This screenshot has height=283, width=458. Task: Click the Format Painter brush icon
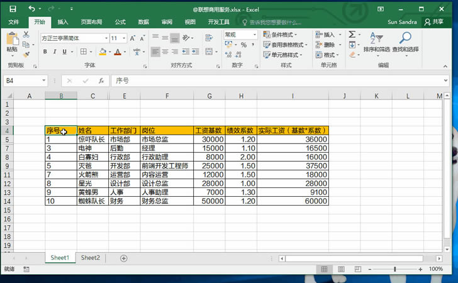click(x=26, y=54)
